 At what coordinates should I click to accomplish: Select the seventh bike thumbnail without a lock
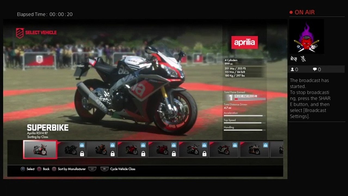[224, 149]
